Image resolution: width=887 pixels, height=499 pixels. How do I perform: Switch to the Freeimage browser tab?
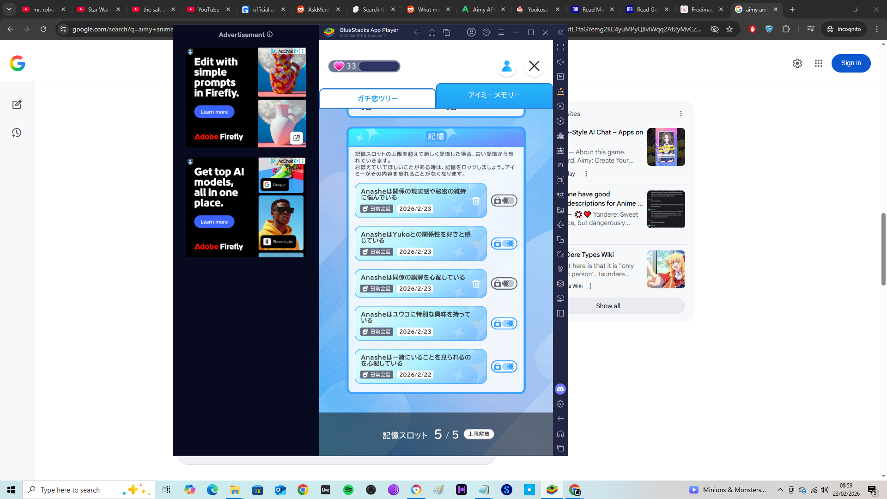[702, 9]
